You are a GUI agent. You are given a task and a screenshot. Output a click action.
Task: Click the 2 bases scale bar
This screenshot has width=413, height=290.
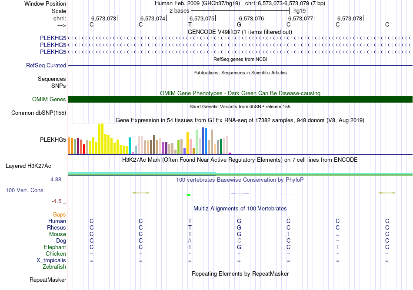pyautogui.click(x=240, y=11)
